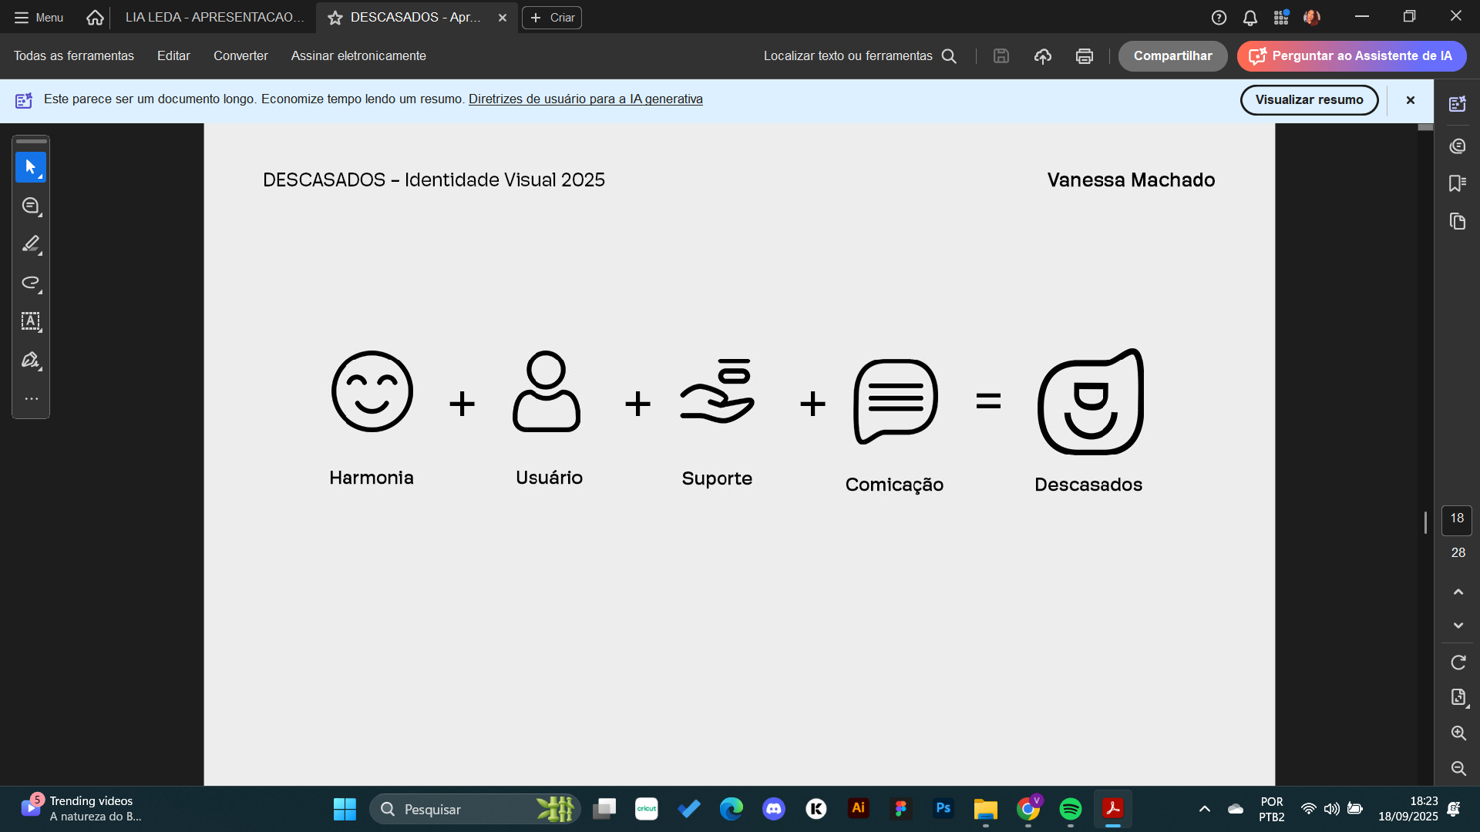Open the Comment tool in the left toolbar
The width and height of the screenshot is (1480, 832).
pyautogui.click(x=31, y=206)
